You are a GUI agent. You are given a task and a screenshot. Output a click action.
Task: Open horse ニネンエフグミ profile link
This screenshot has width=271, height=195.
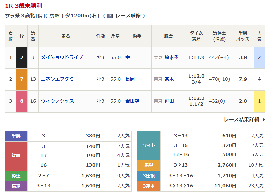(x=57, y=79)
